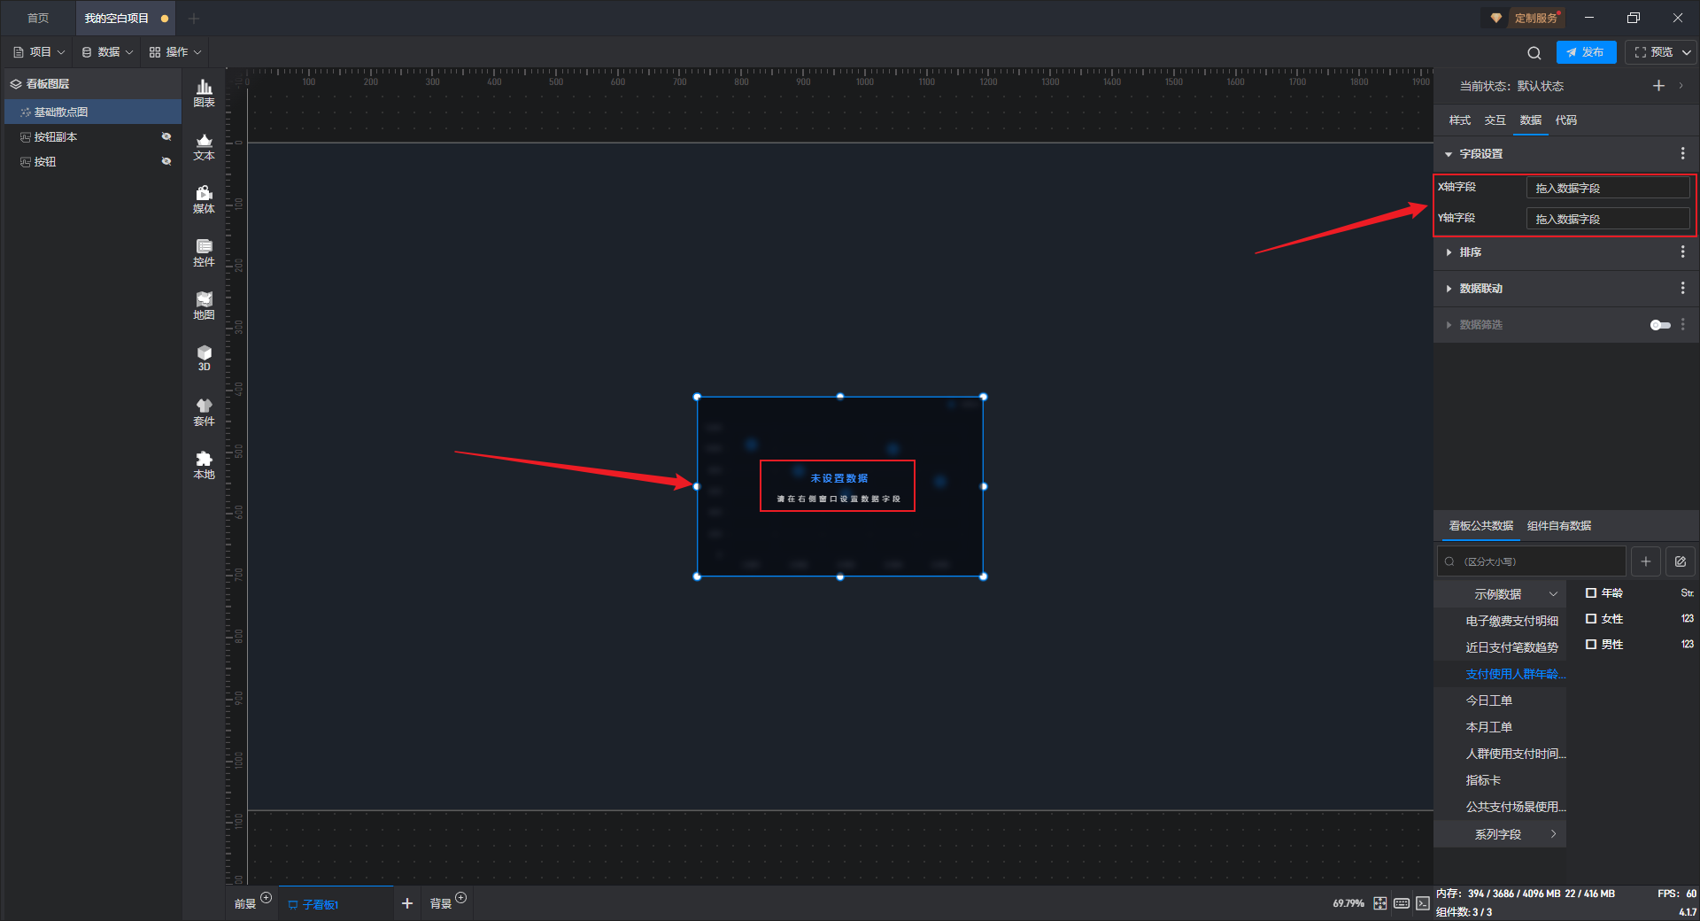
Task: Add a new state with plus icon
Action: point(1658,86)
